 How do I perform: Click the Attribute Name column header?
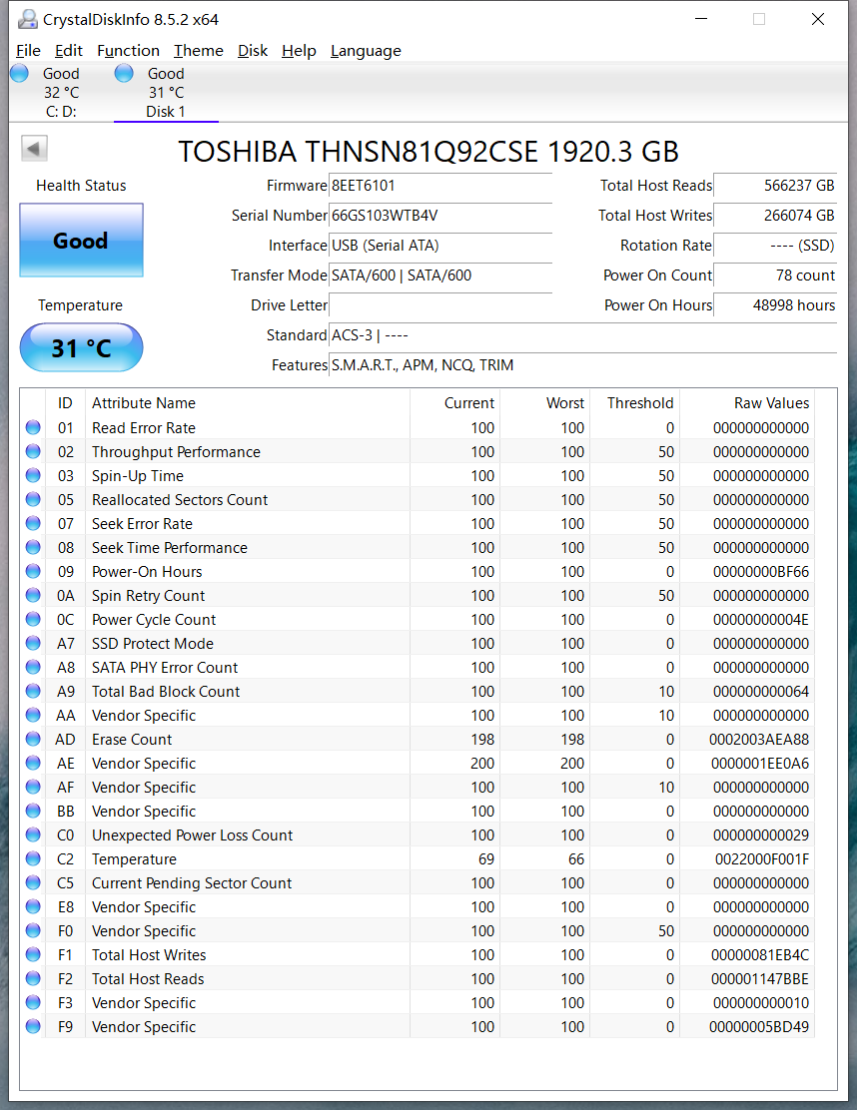[247, 403]
